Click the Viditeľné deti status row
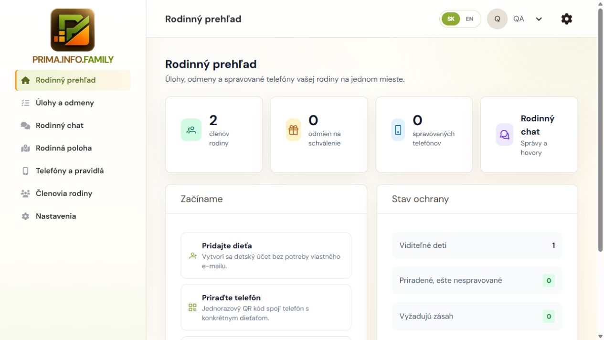Viewport: 604px width, 340px height. (477, 245)
